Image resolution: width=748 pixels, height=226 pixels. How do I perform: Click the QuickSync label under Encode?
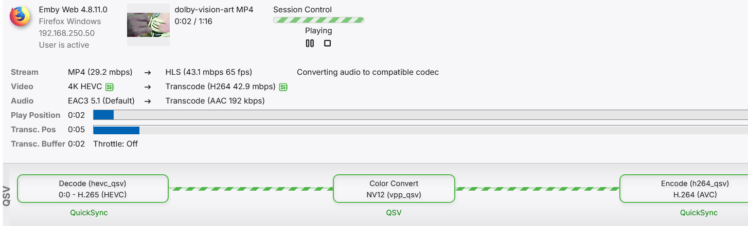click(x=699, y=213)
